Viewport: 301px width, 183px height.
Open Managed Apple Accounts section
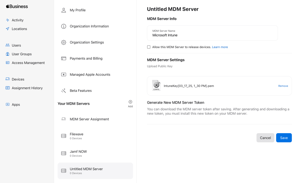[x=90, y=74]
